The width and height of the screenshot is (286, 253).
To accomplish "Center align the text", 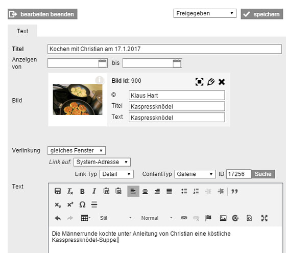I will [x=145, y=191].
